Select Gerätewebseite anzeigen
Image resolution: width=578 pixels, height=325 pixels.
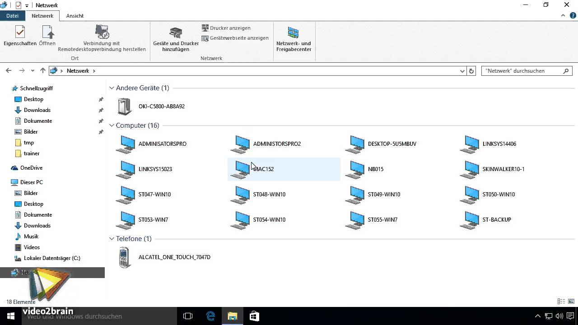(x=235, y=38)
